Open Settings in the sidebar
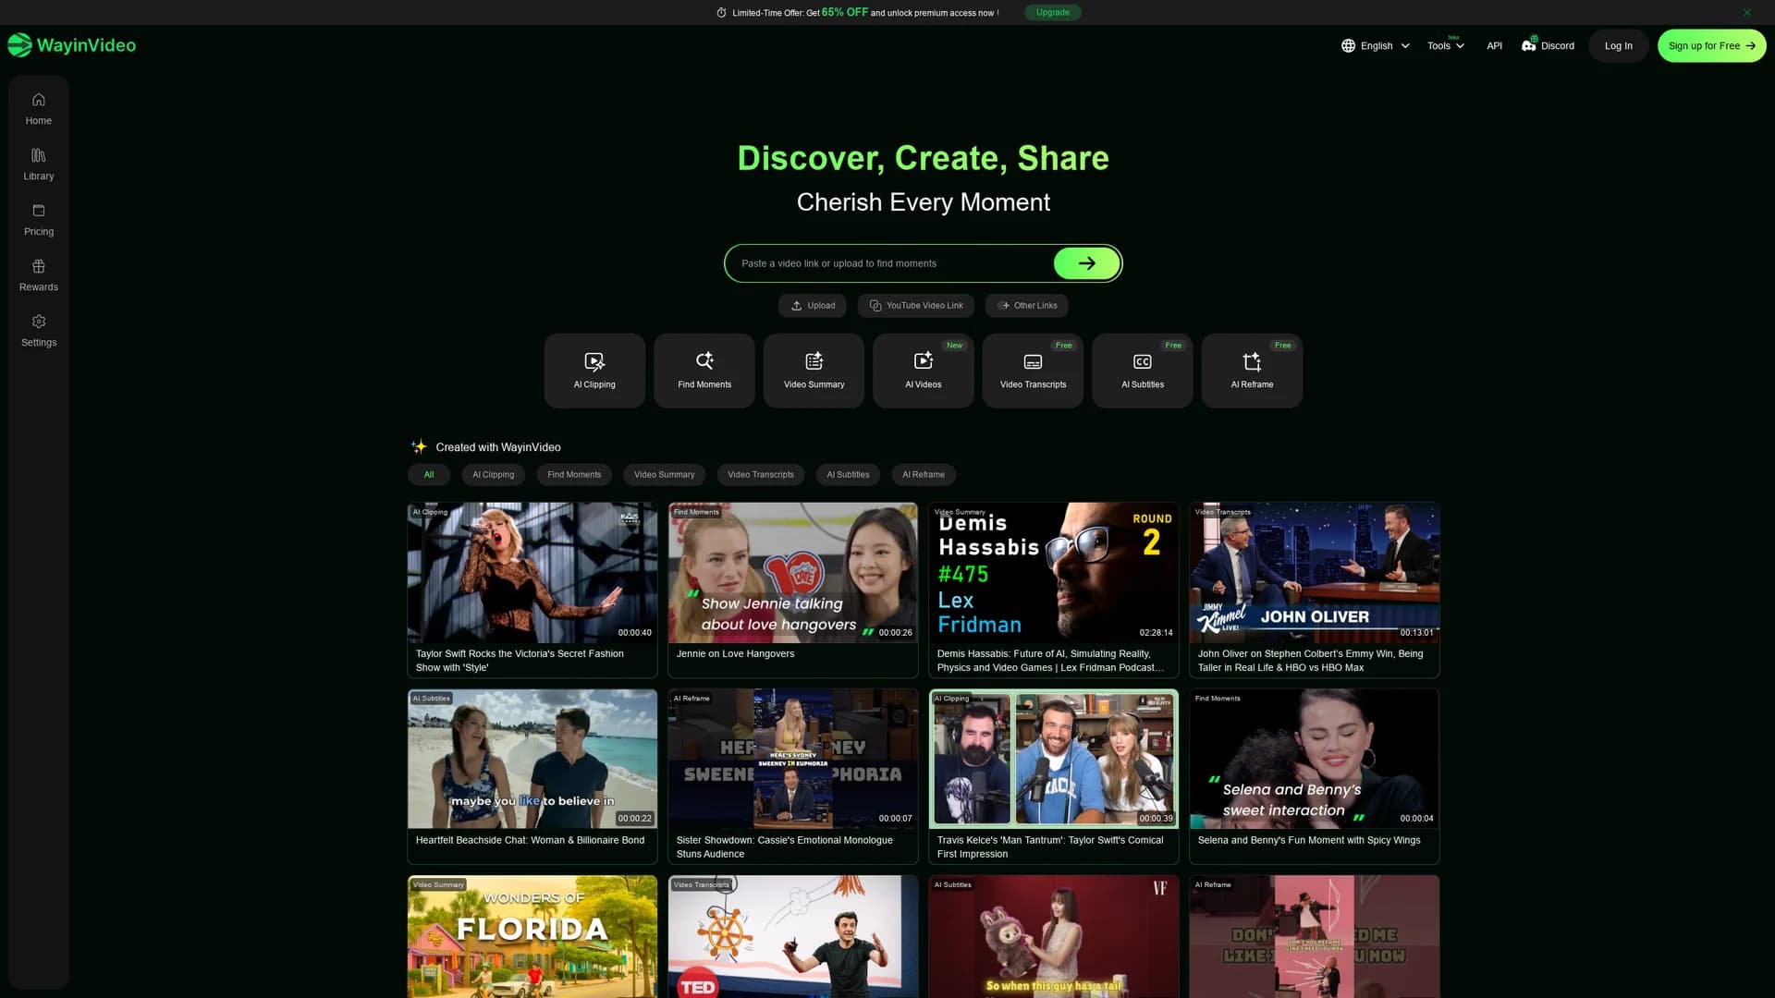This screenshot has height=998, width=1775. pyautogui.click(x=39, y=331)
